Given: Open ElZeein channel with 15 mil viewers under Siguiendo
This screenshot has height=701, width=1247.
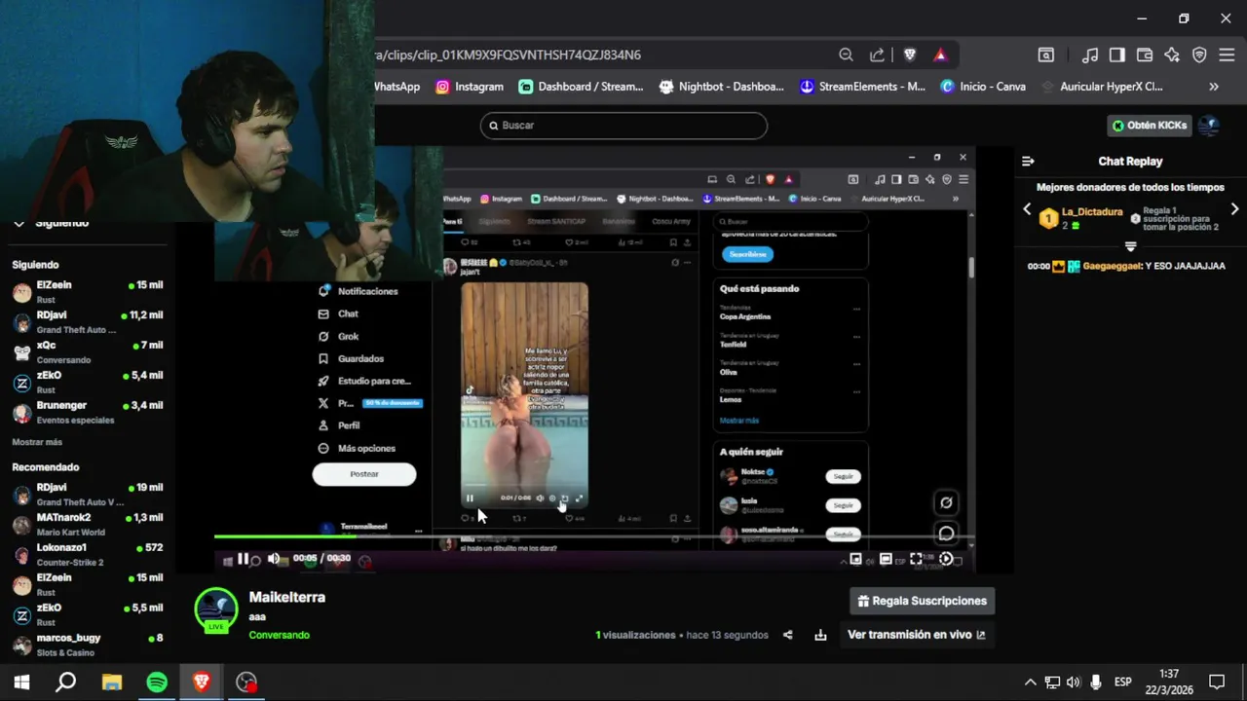Looking at the screenshot, I should point(88,292).
